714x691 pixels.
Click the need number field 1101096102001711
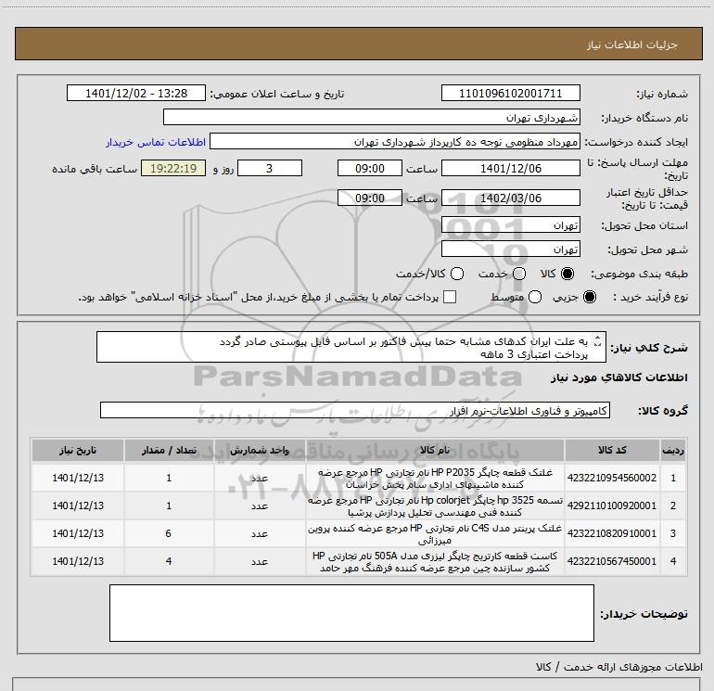[510, 93]
